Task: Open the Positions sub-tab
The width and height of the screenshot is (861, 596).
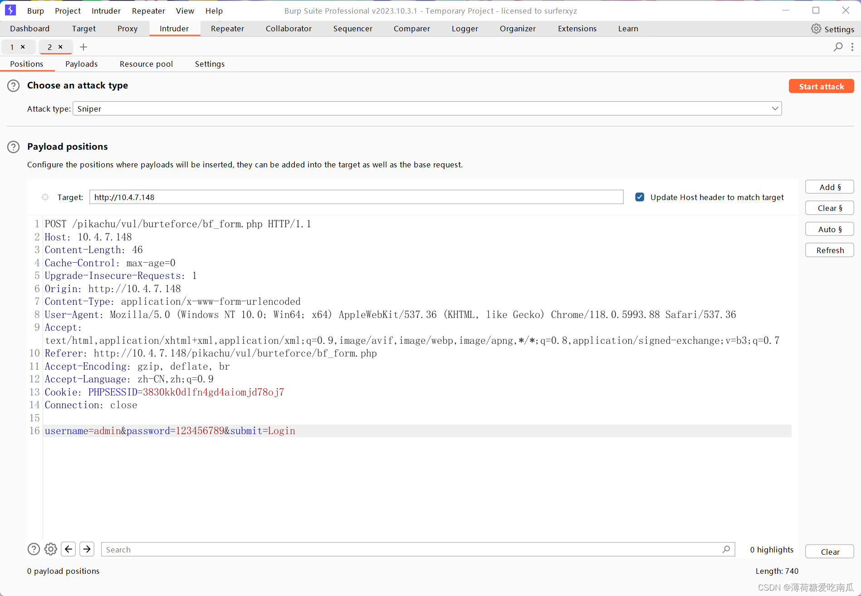Action: (x=27, y=64)
